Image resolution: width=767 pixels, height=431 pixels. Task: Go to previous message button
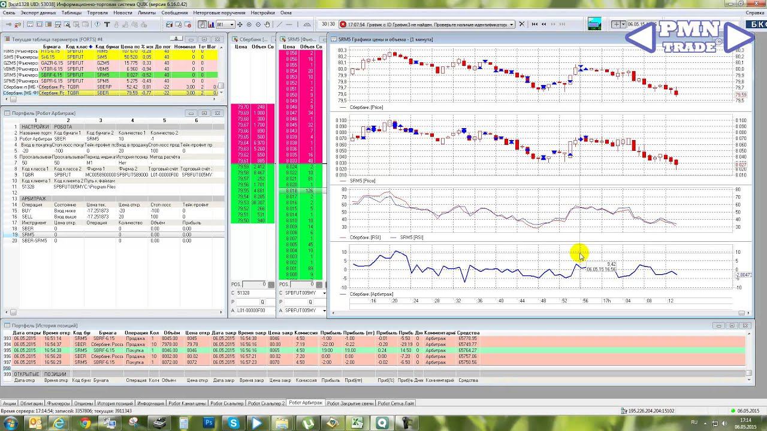tap(543, 25)
